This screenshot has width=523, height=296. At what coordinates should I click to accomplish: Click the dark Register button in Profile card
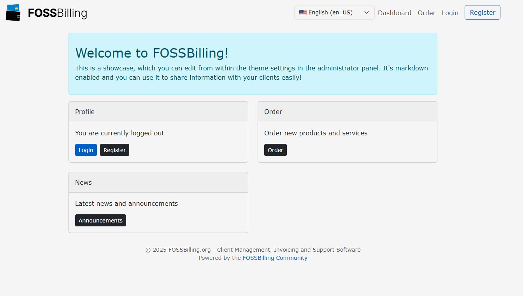(x=114, y=150)
